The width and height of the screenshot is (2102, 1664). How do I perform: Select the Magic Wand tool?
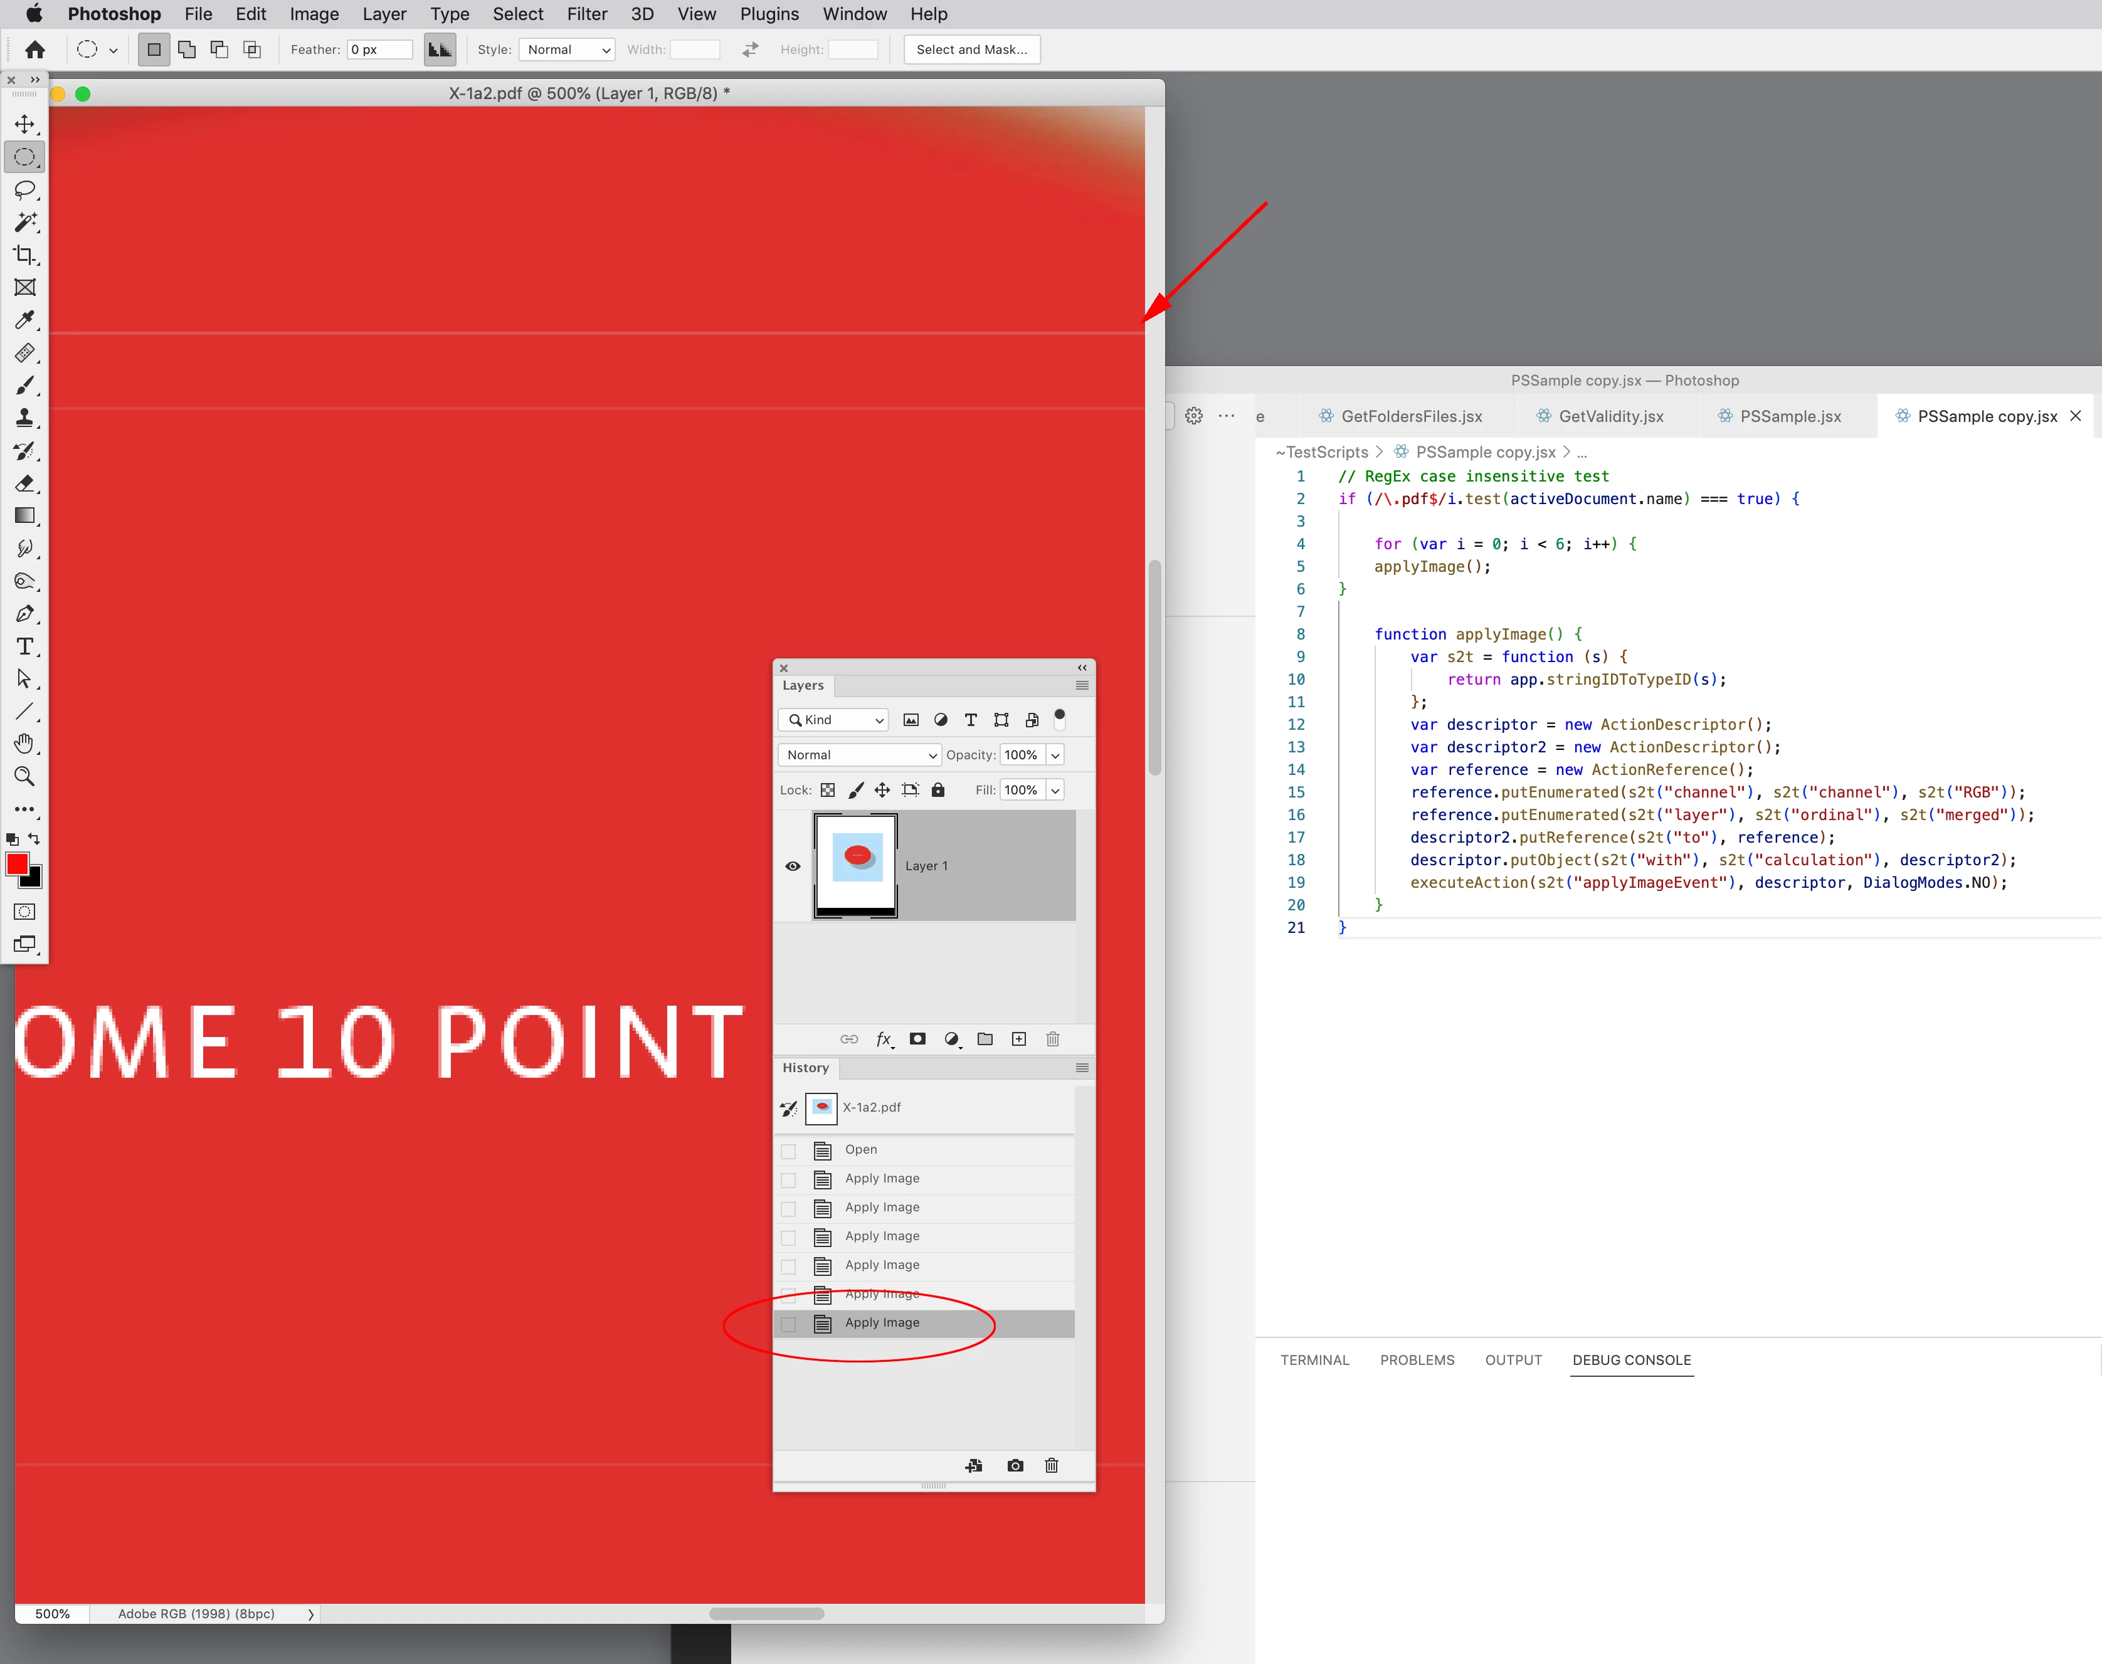click(24, 222)
